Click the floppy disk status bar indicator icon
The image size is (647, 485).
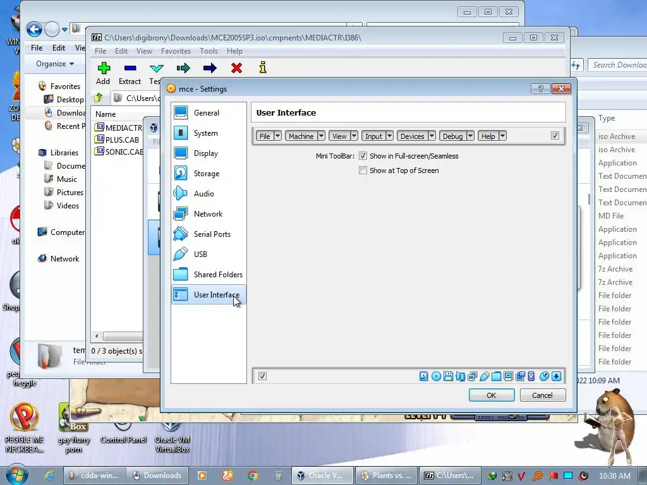pyautogui.click(x=448, y=376)
